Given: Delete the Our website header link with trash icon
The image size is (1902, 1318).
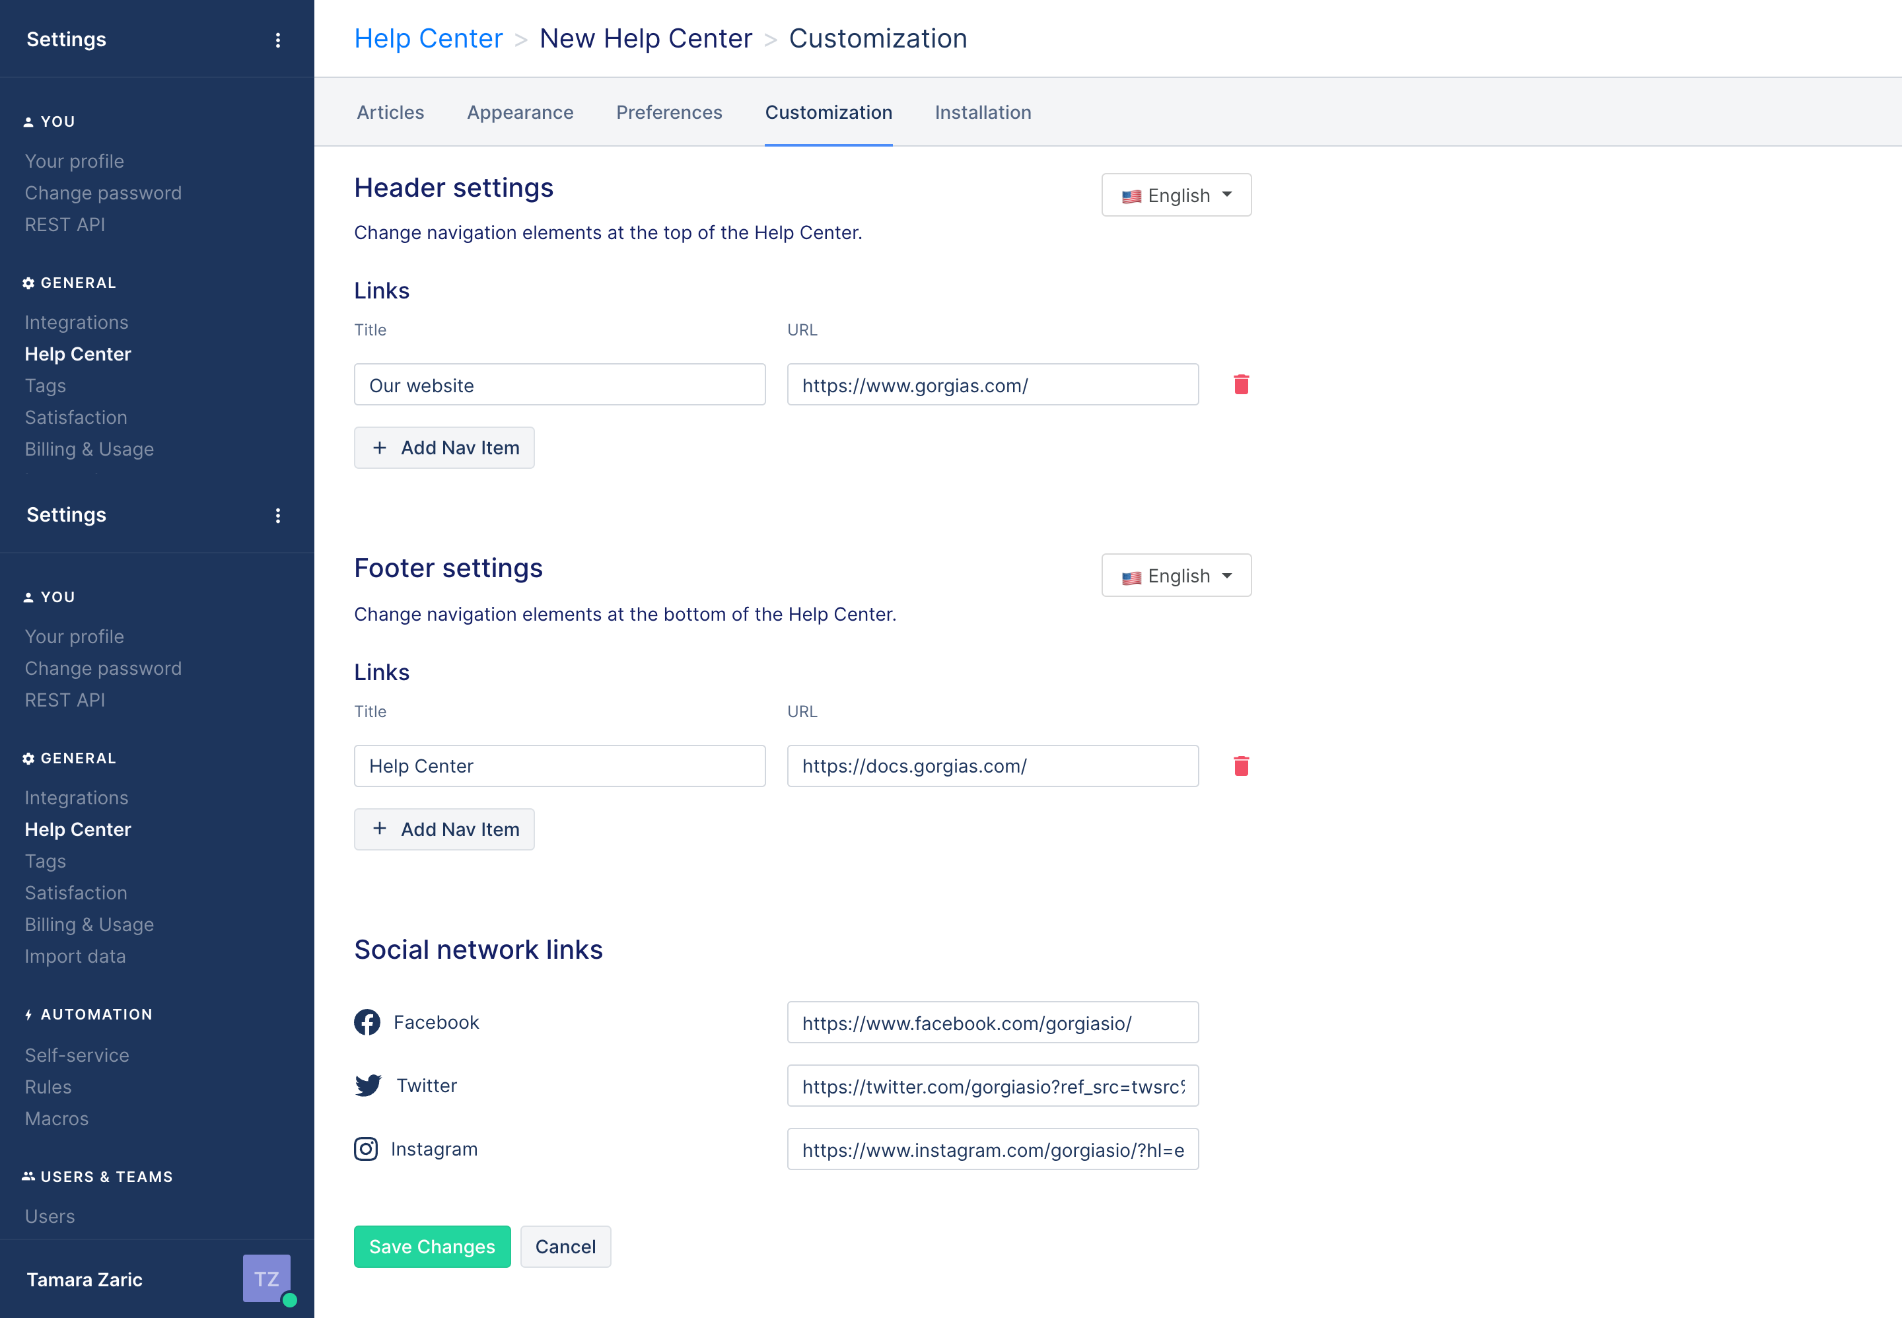Looking at the screenshot, I should point(1240,384).
